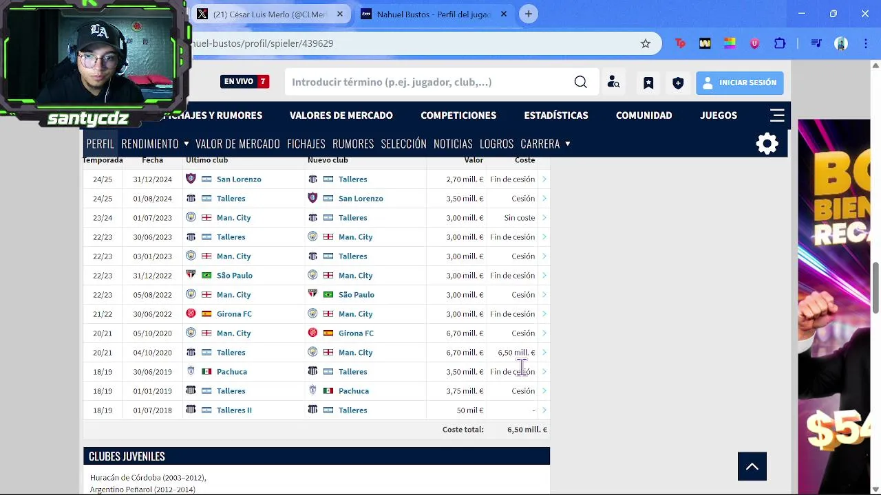This screenshot has width=881, height=495.
Task: Open the Extensions puzzle icon
Action: click(780, 43)
